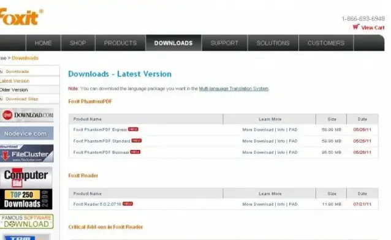Viewport: 391px width, 240px height.
Task: Click the Foxit logo
Action: pos(21,17)
